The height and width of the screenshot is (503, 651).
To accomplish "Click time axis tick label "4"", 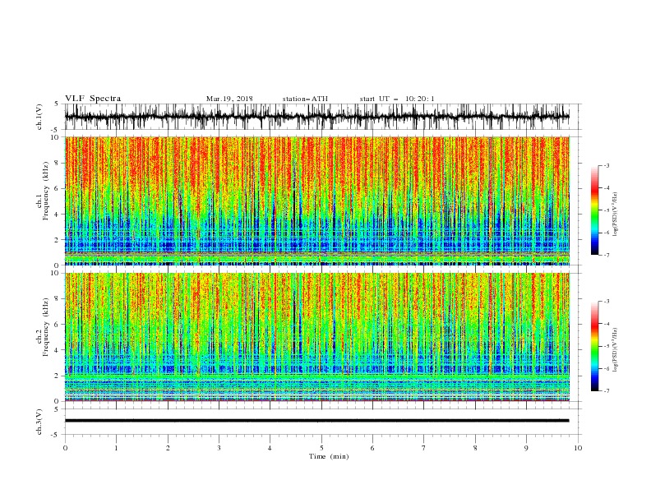I will pos(270,448).
